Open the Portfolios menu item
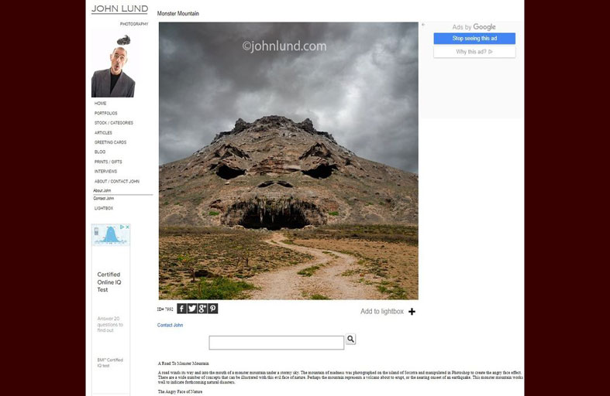Image resolution: width=610 pixels, height=396 pixels. (106, 113)
